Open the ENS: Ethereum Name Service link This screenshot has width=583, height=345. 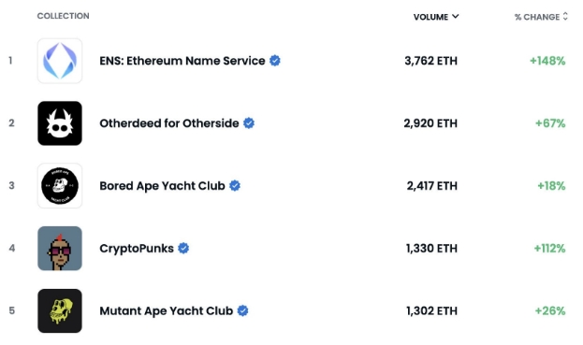pos(182,61)
